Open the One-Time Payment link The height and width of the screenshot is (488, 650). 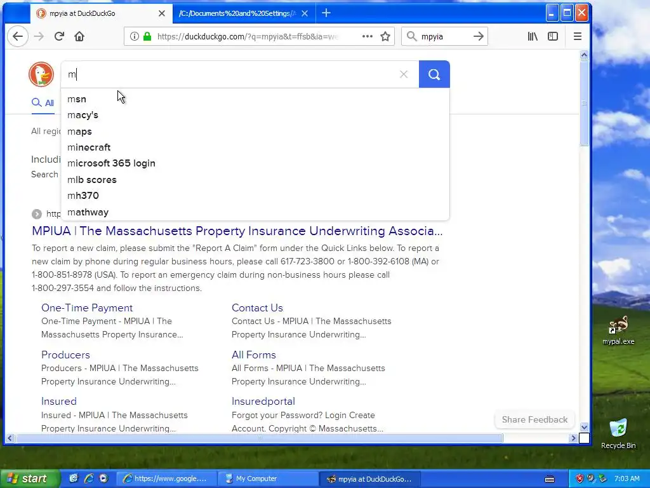[x=87, y=308]
